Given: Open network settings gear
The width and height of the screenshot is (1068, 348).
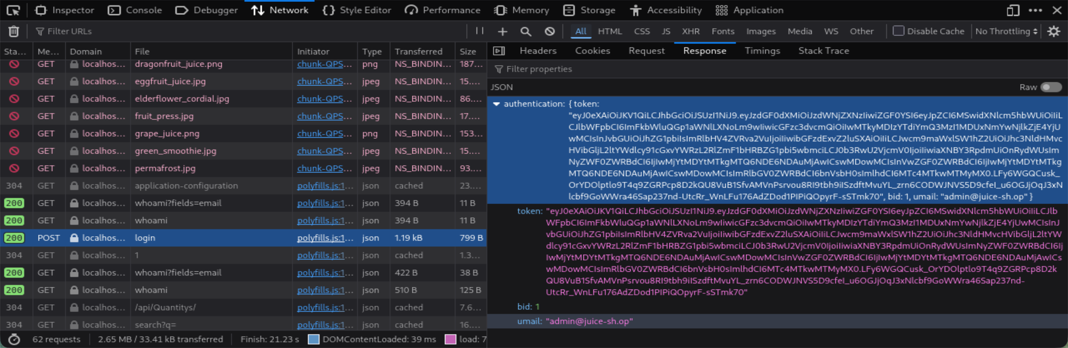Looking at the screenshot, I should pyautogui.click(x=1054, y=31).
